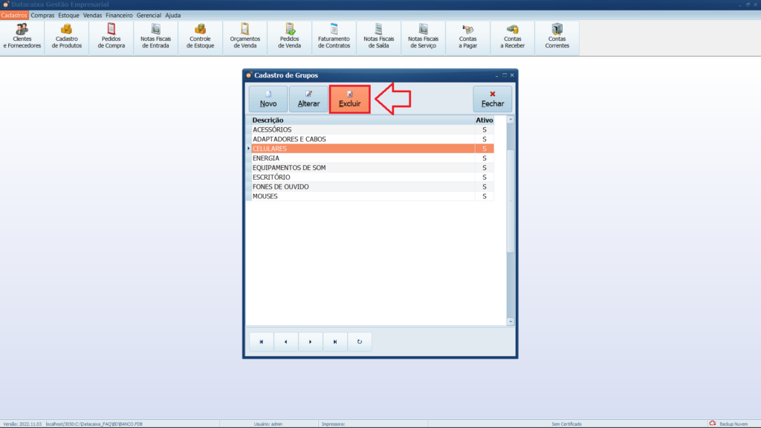The image size is (761, 428).
Task: Open Orçamentos de Venda
Action: point(245,36)
